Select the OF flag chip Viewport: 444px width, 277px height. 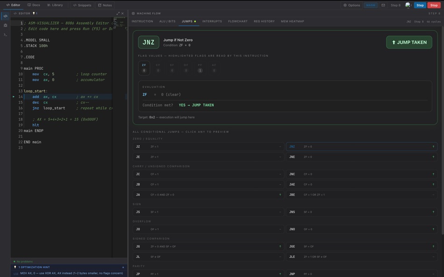[x=186, y=68]
